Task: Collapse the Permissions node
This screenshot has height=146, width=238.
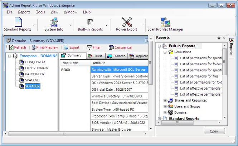Action: (x=165, y=52)
